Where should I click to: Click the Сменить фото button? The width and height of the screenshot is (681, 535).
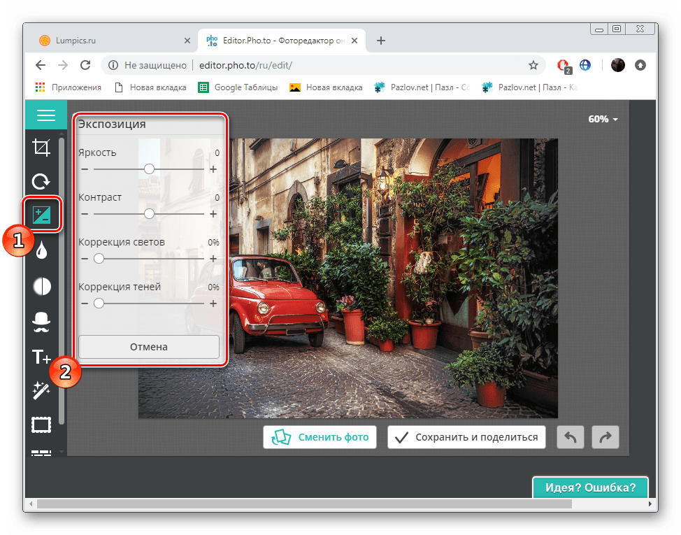[x=320, y=437]
